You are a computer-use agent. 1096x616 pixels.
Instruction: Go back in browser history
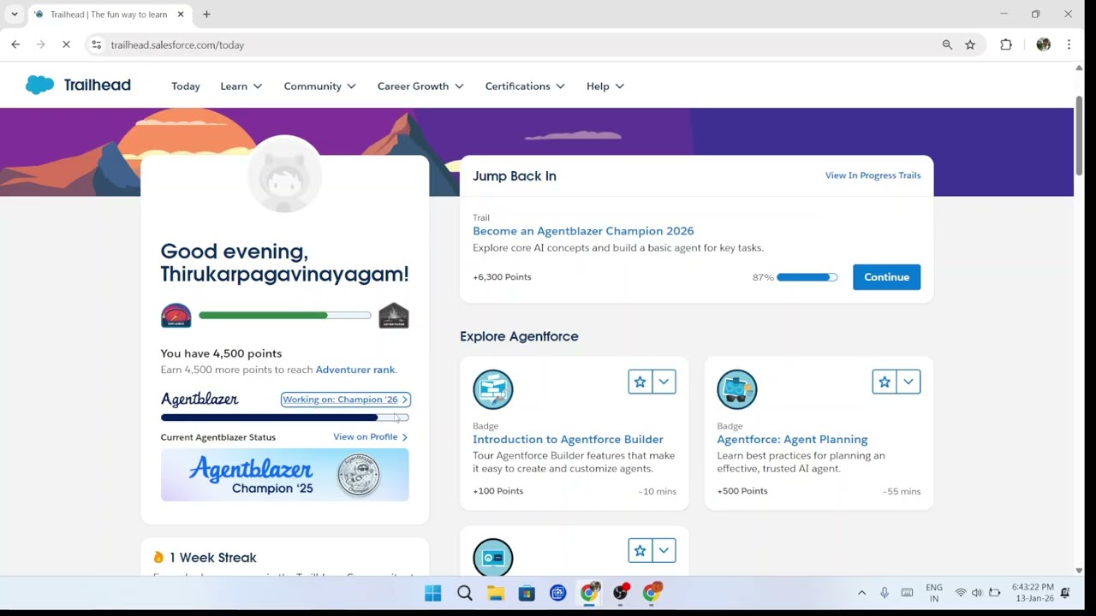(x=15, y=44)
